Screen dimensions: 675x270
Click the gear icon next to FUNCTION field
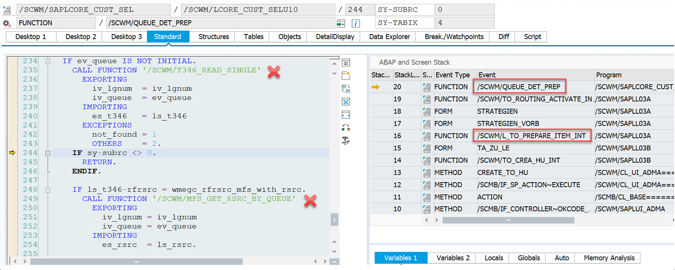tap(7, 23)
